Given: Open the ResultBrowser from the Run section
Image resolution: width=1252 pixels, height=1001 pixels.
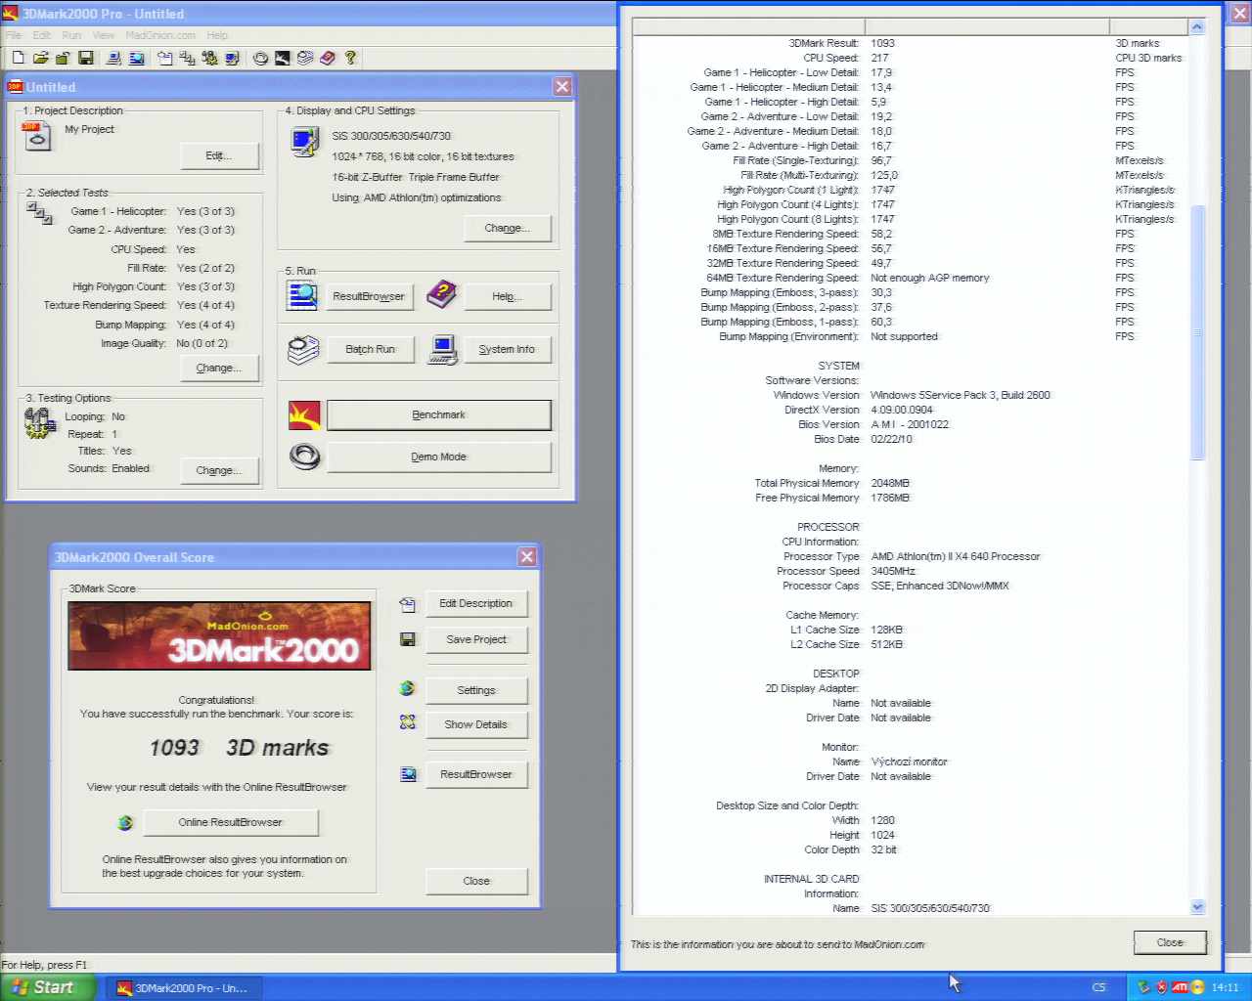Looking at the screenshot, I should coord(369,296).
